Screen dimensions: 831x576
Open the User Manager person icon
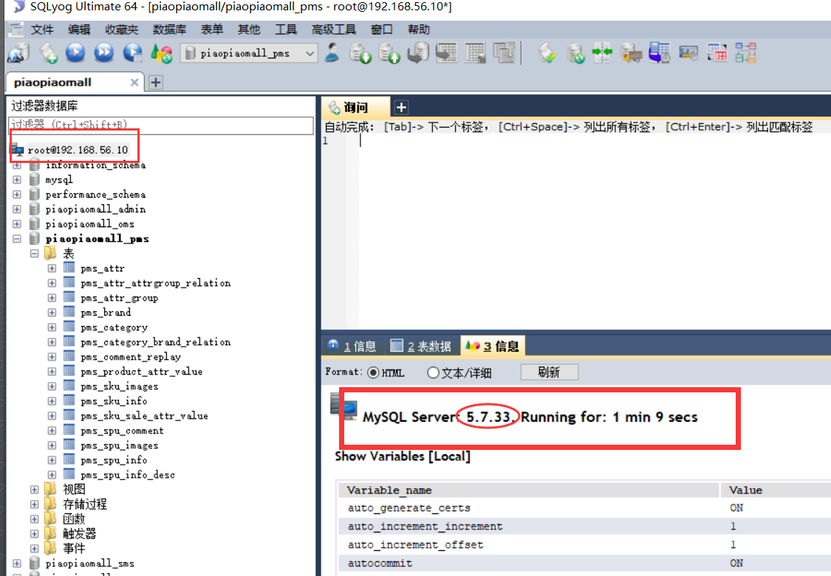332,53
